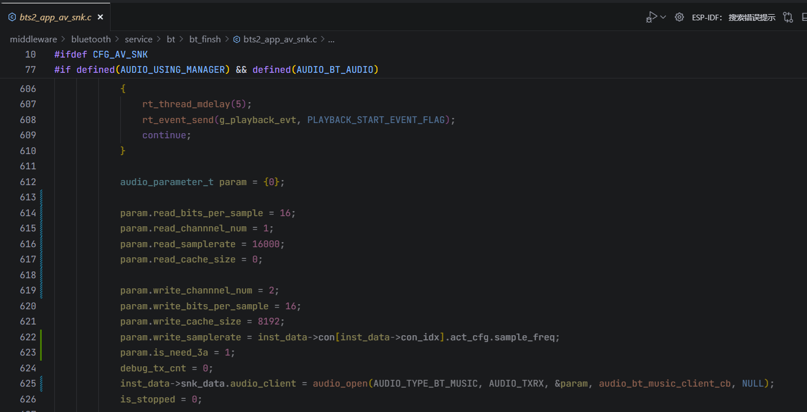Jump to sticky line 77 AUDIO_USING_MANAGER
Screen dimensions: 807x412
(x=216, y=69)
